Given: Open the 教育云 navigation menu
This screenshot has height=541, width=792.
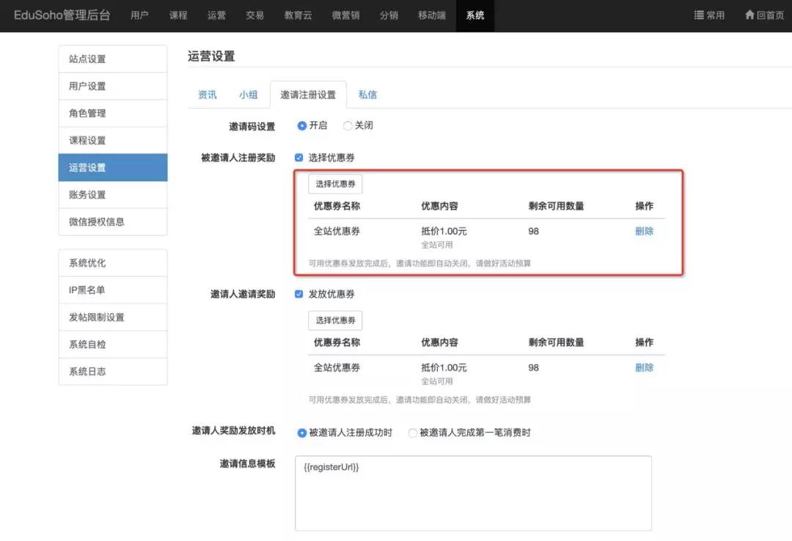Looking at the screenshot, I should [x=298, y=15].
